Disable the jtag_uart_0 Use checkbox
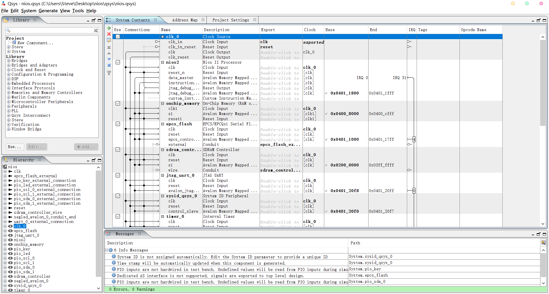The image size is (549, 294). pyautogui.click(x=118, y=175)
